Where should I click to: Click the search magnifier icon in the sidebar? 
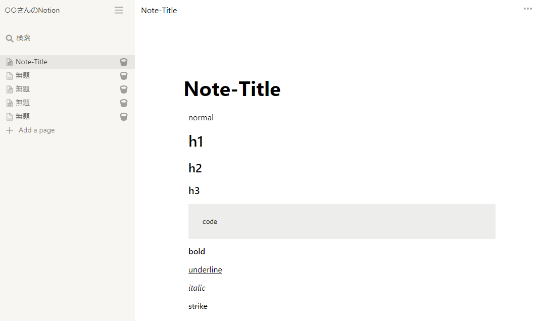[x=10, y=37]
